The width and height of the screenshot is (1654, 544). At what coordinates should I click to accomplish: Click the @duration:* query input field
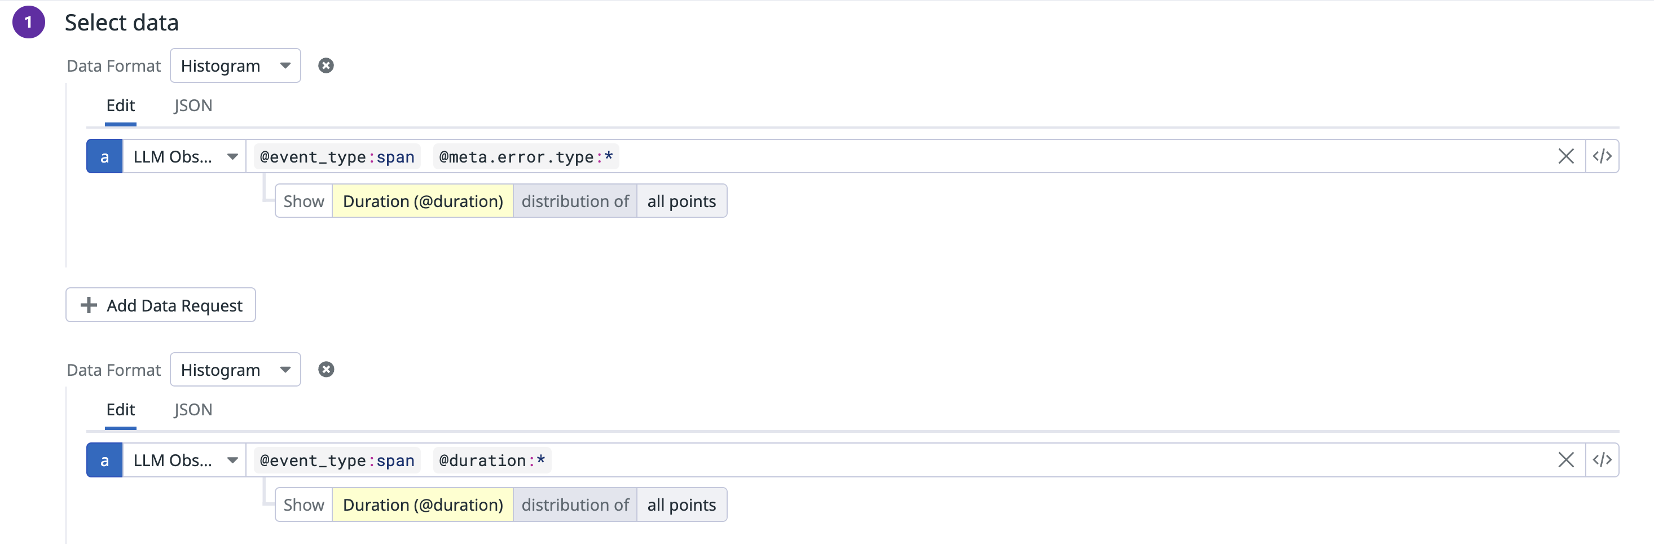(492, 460)
